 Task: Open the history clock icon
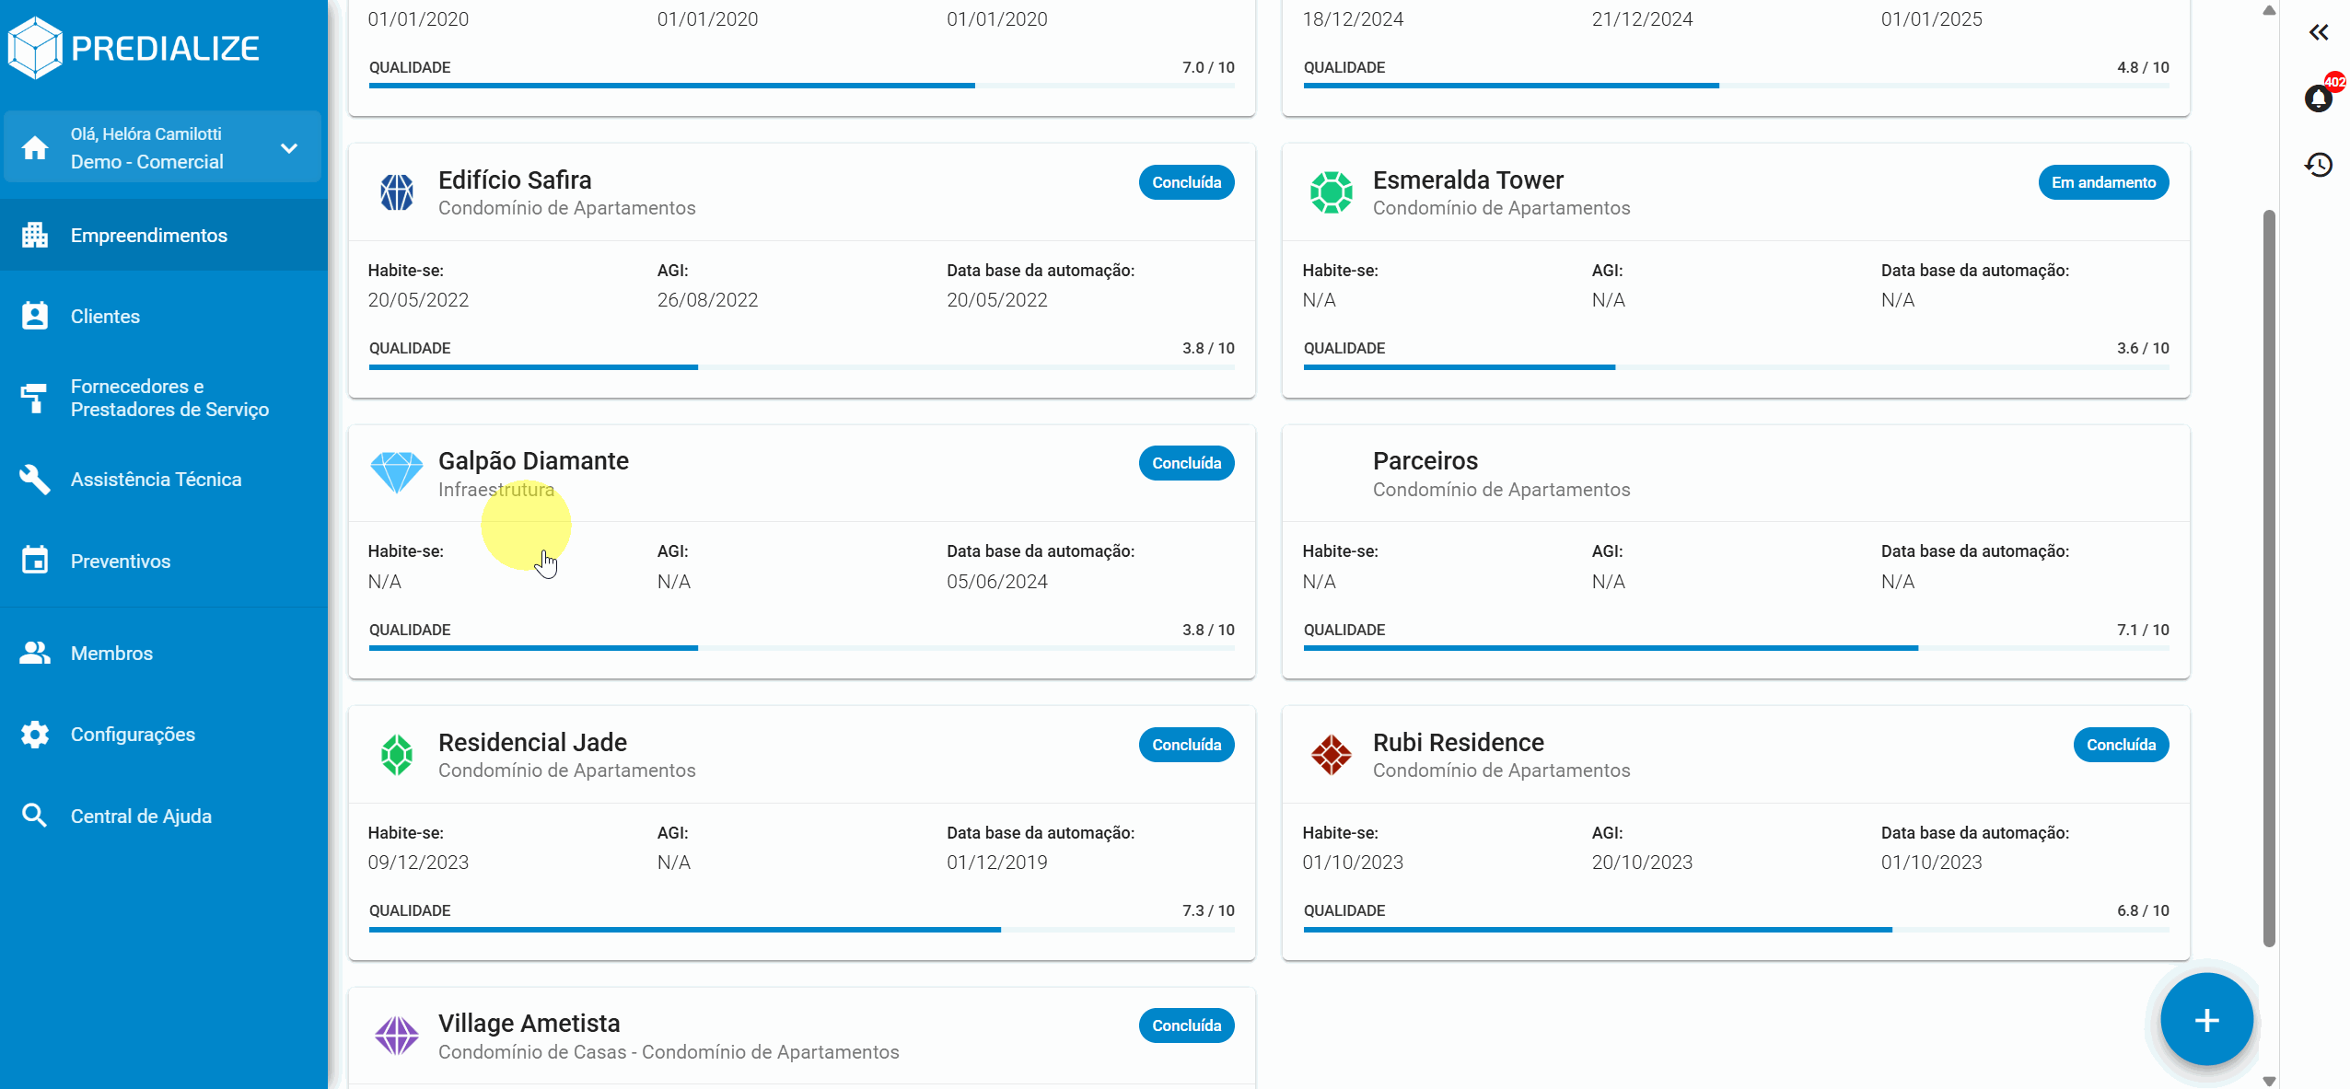2318,165
